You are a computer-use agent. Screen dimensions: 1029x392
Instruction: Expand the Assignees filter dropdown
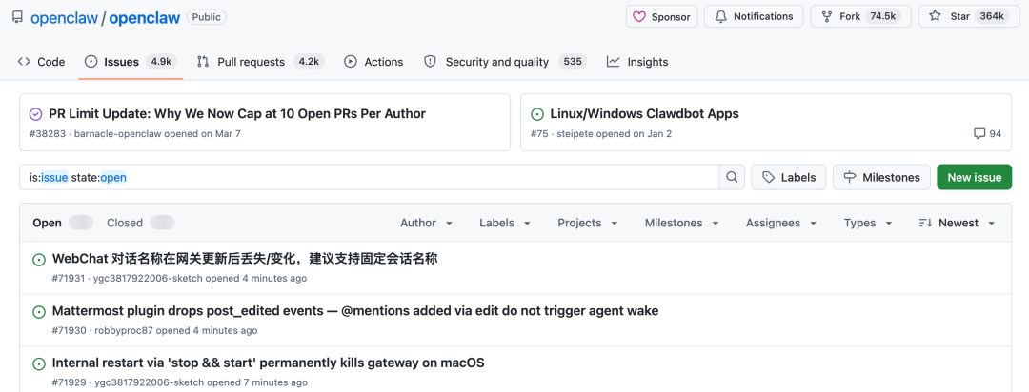point(780,223)
